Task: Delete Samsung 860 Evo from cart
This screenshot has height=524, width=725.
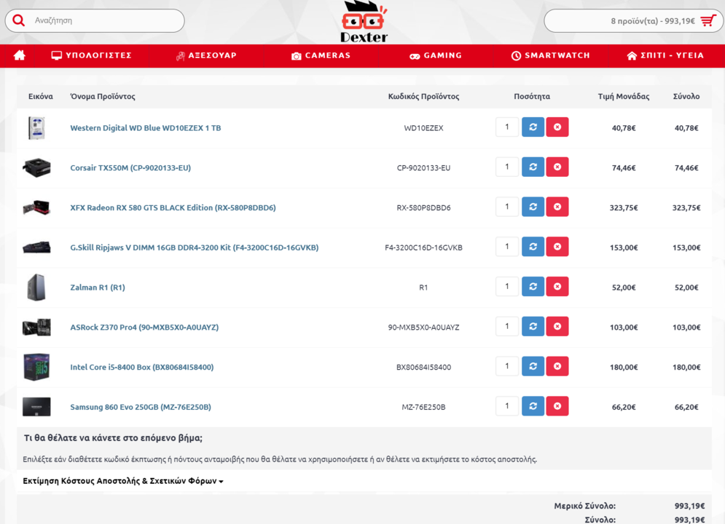Action: click(557, 406)
